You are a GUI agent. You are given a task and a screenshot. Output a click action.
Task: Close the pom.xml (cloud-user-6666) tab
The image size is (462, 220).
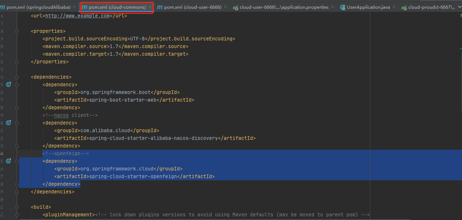click(x=226, y=7)
